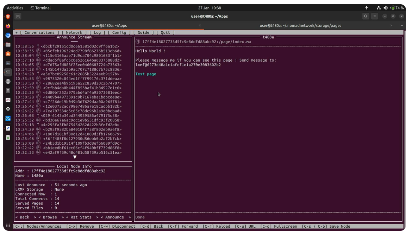Select announce entry at 10:27:44
This screenshot has height=234, width=412.
pyautogui.click(x=68, y=102)
